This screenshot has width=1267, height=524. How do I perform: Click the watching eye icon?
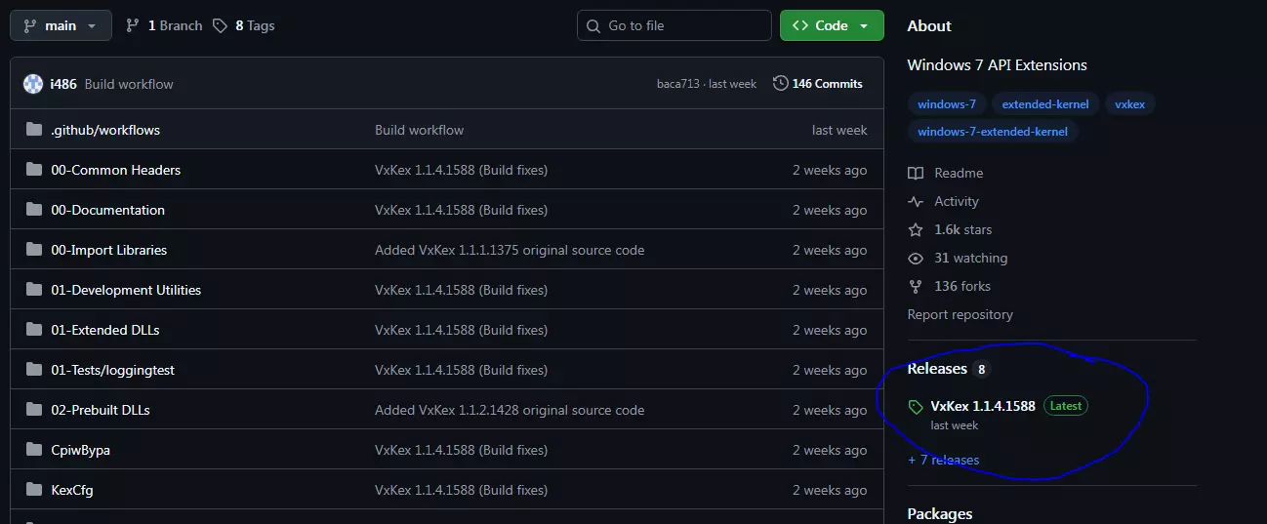pos(916,258)
